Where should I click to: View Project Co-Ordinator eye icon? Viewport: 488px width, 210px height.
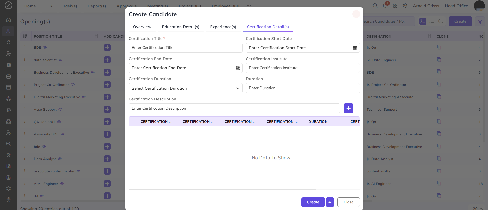pyautogui.click(x=73, y=85)
